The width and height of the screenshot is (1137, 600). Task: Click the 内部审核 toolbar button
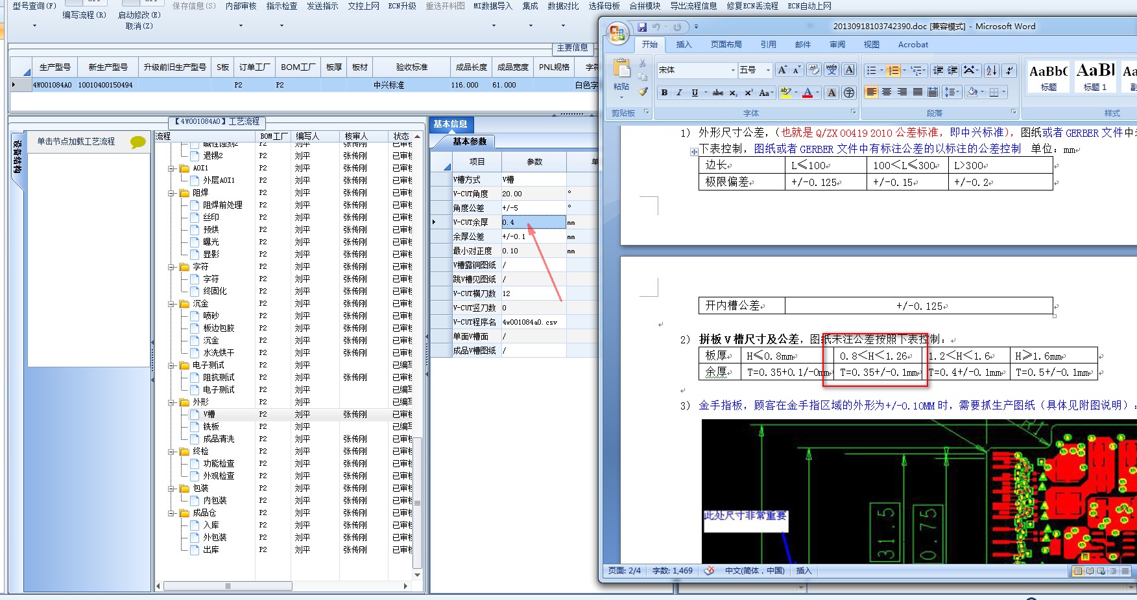(241, 6)
